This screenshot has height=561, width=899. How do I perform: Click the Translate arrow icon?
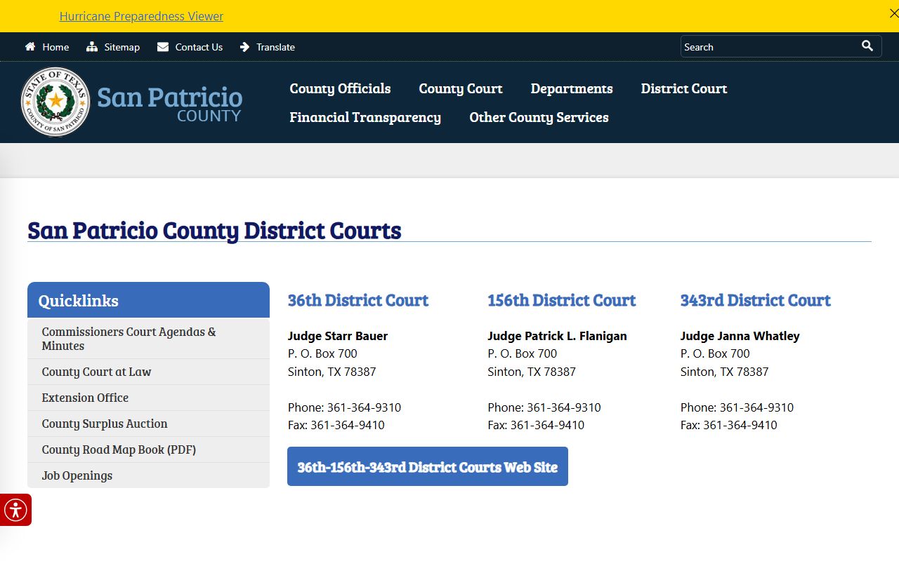[244, 47]
